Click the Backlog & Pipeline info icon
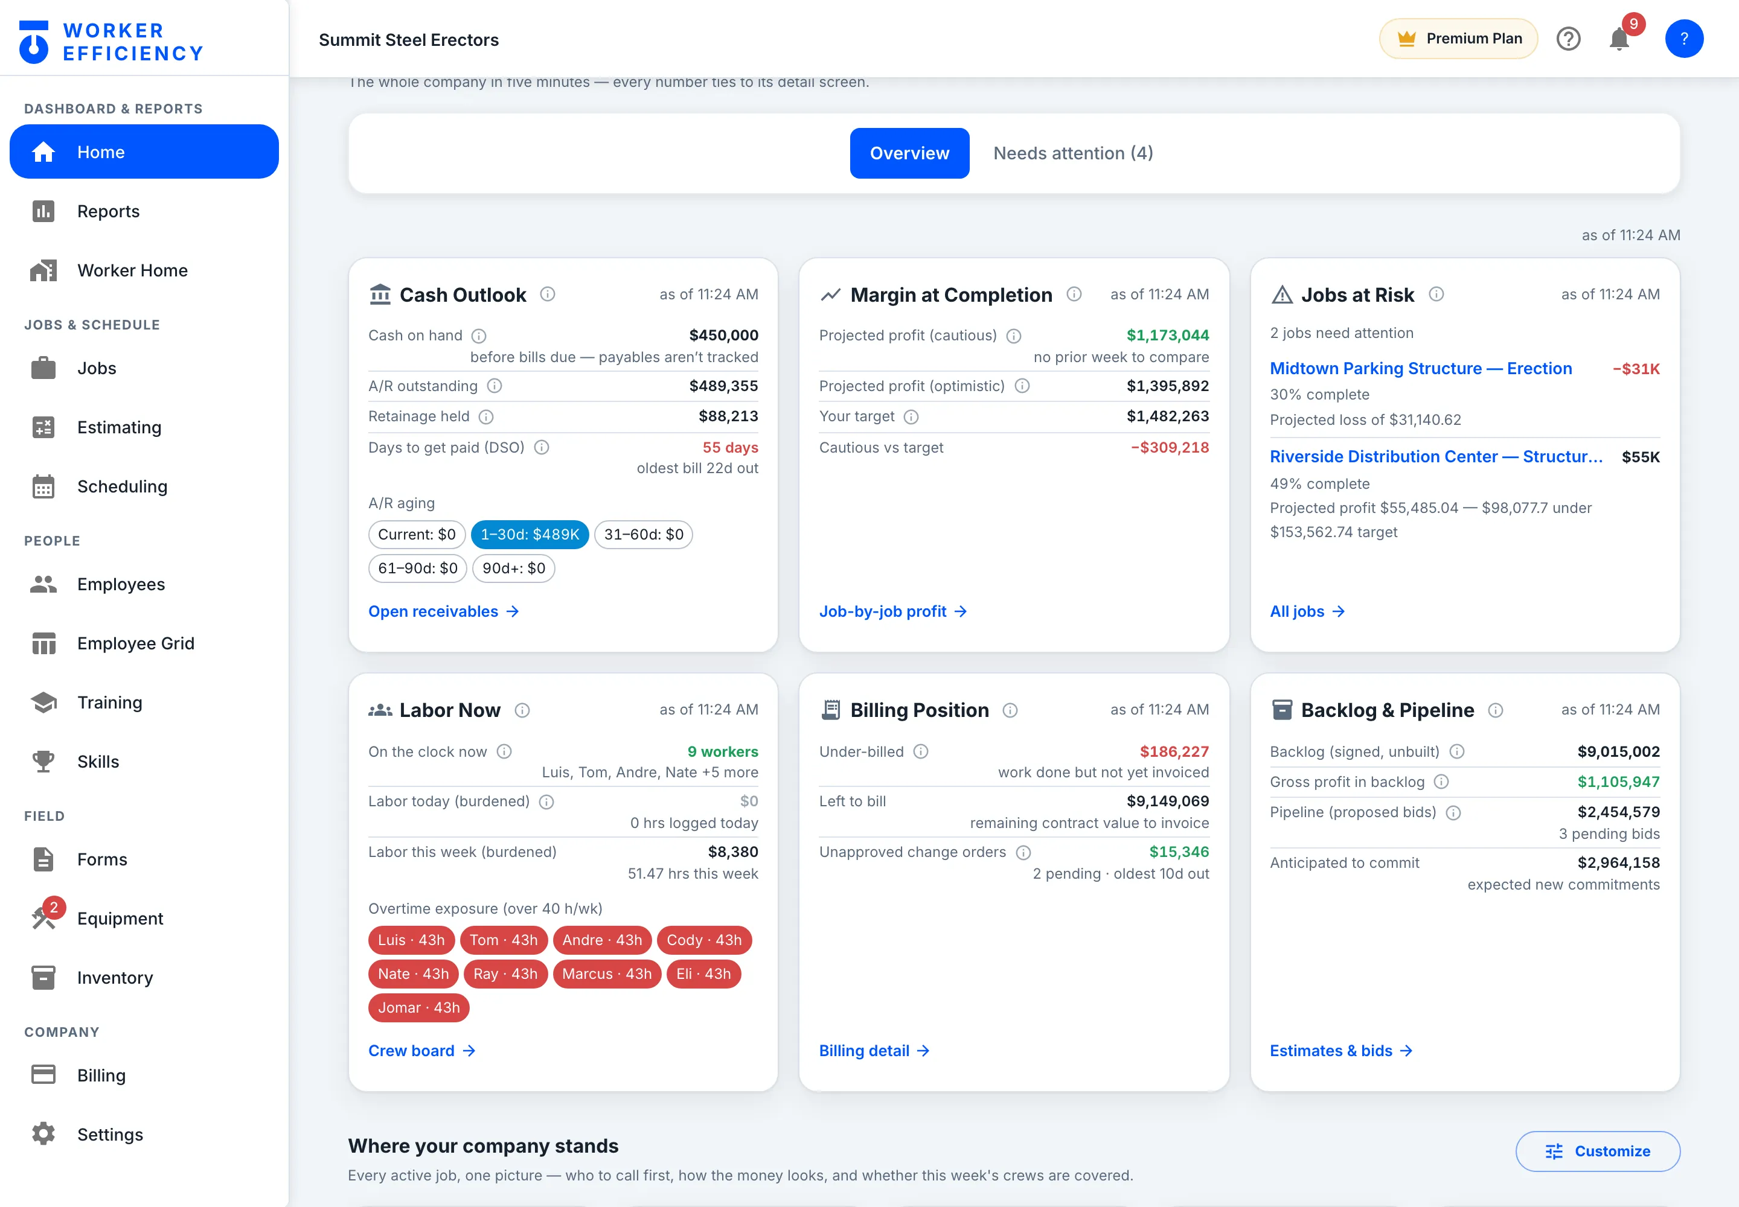 [1495, 710]
